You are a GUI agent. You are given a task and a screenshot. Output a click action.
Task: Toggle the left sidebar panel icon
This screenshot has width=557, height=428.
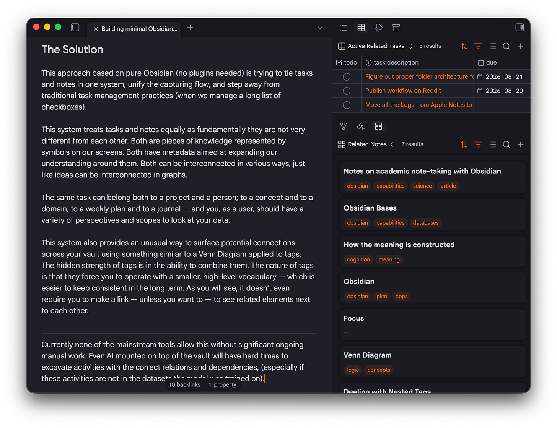click(x=75, y=27)
